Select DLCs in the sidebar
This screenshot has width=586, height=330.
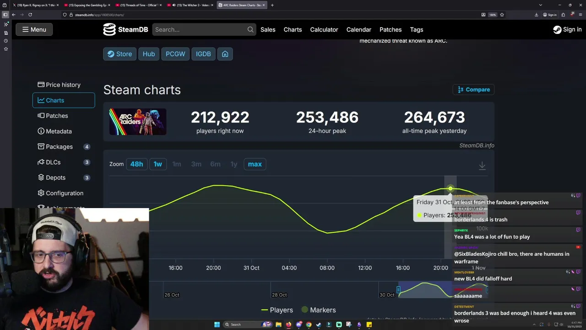point(64,162)
